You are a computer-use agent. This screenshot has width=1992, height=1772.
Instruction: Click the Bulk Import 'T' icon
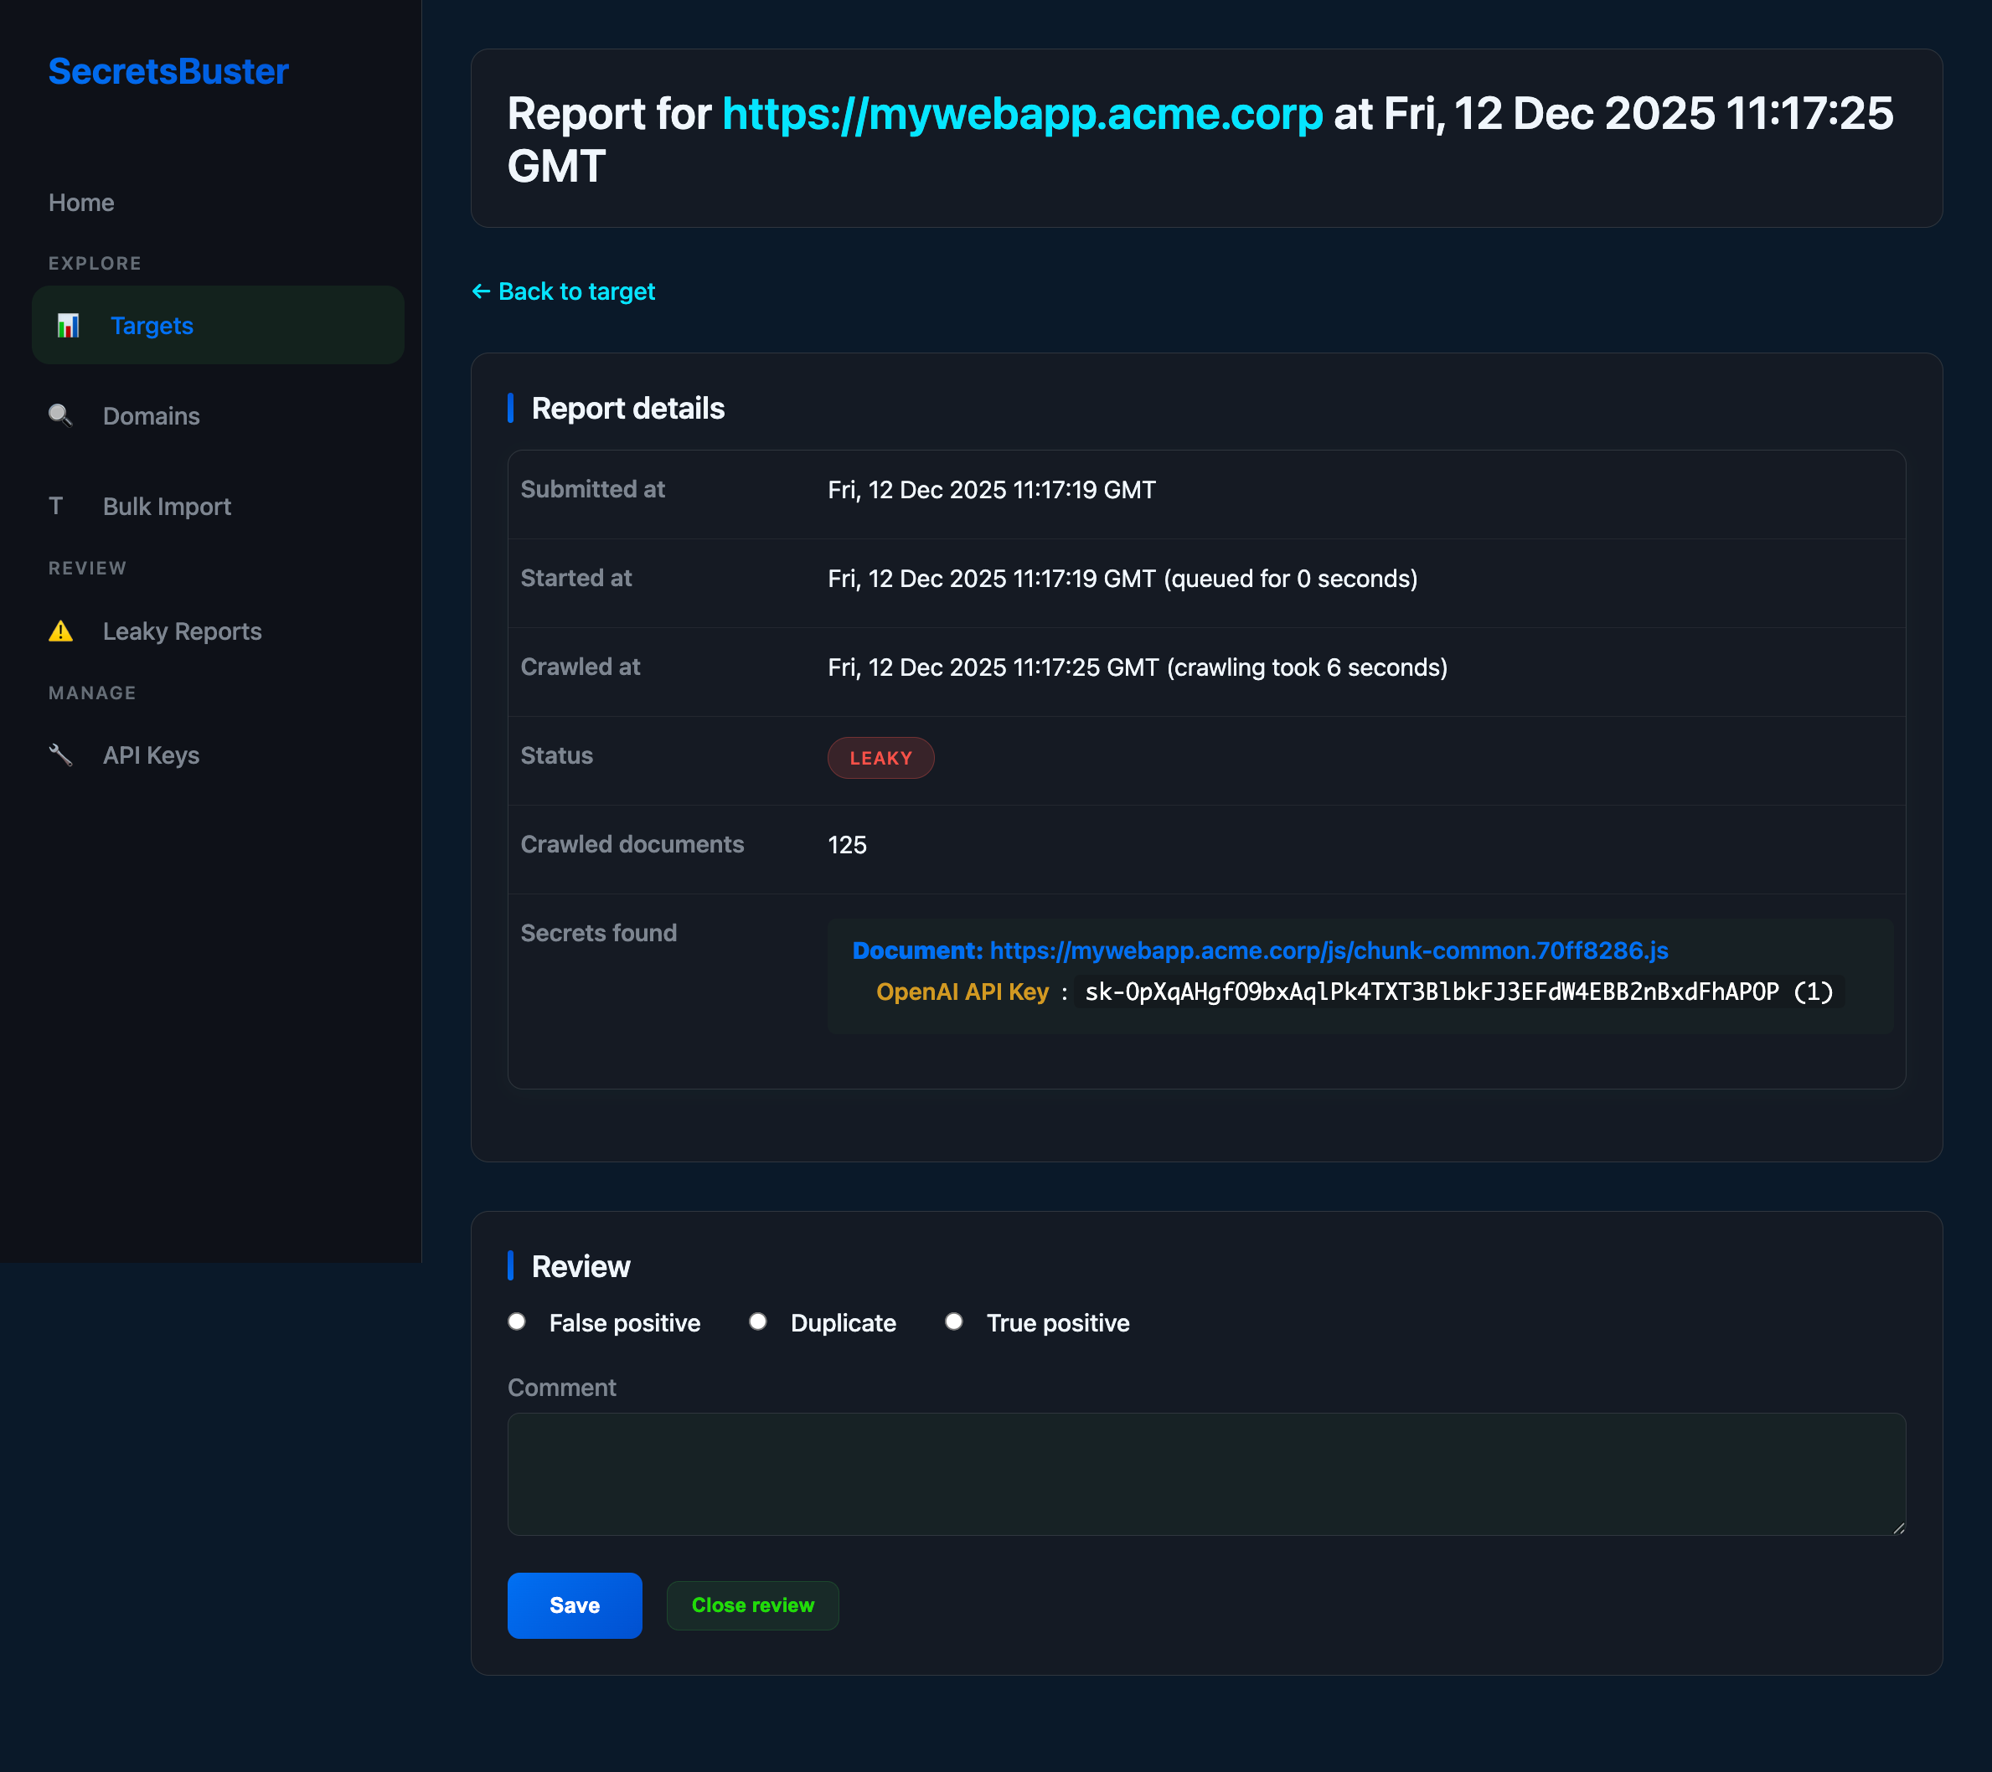pos(56,506)
